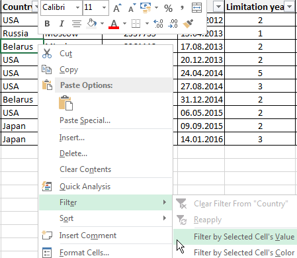Click Clear Filter From "Country"
Screen dimensions: 297x258
point(235,204)
